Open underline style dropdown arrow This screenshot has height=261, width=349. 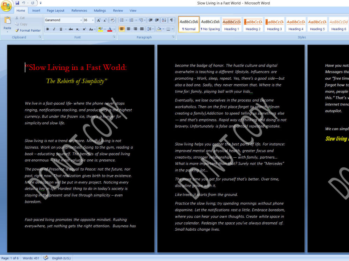click(x=66, y=29)
